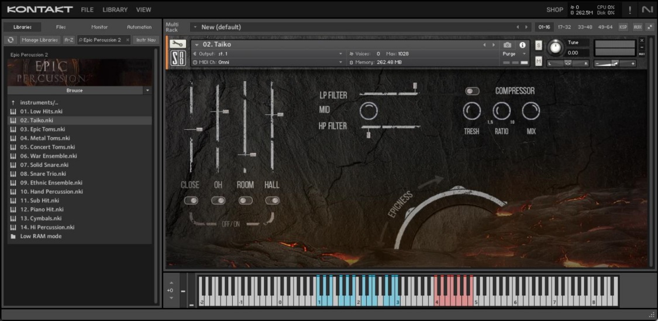This screenshot has height=321, width=658.
Task: Expand the arrow beside Browse button
Action: click(147, 90)
